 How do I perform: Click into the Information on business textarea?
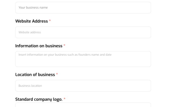pyautogui.click(x=83, y=59)
